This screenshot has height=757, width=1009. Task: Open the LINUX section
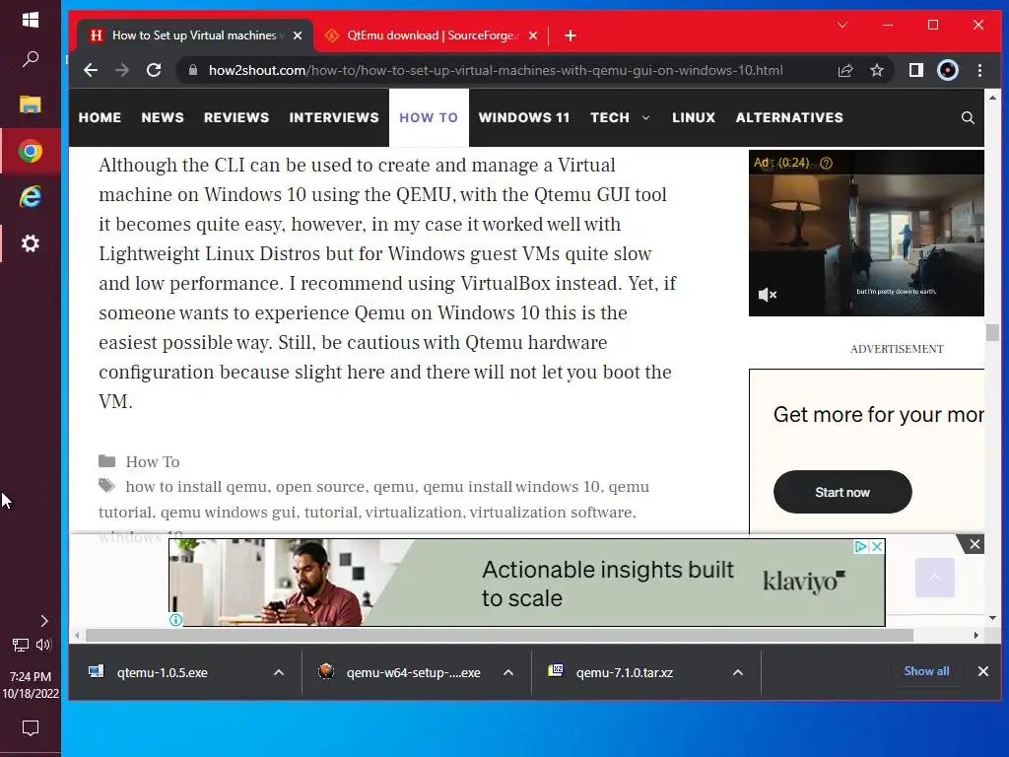693,118
